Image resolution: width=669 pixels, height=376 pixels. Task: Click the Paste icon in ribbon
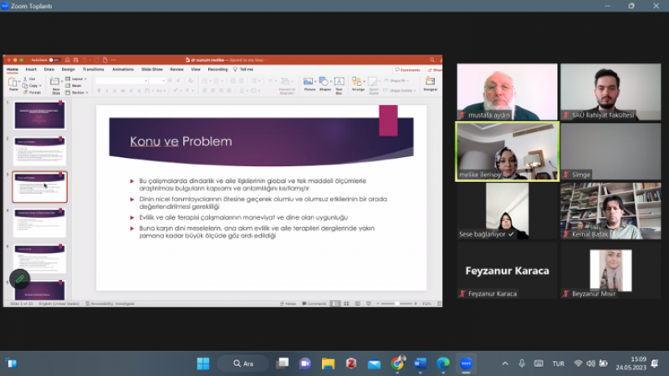[13, 83]
